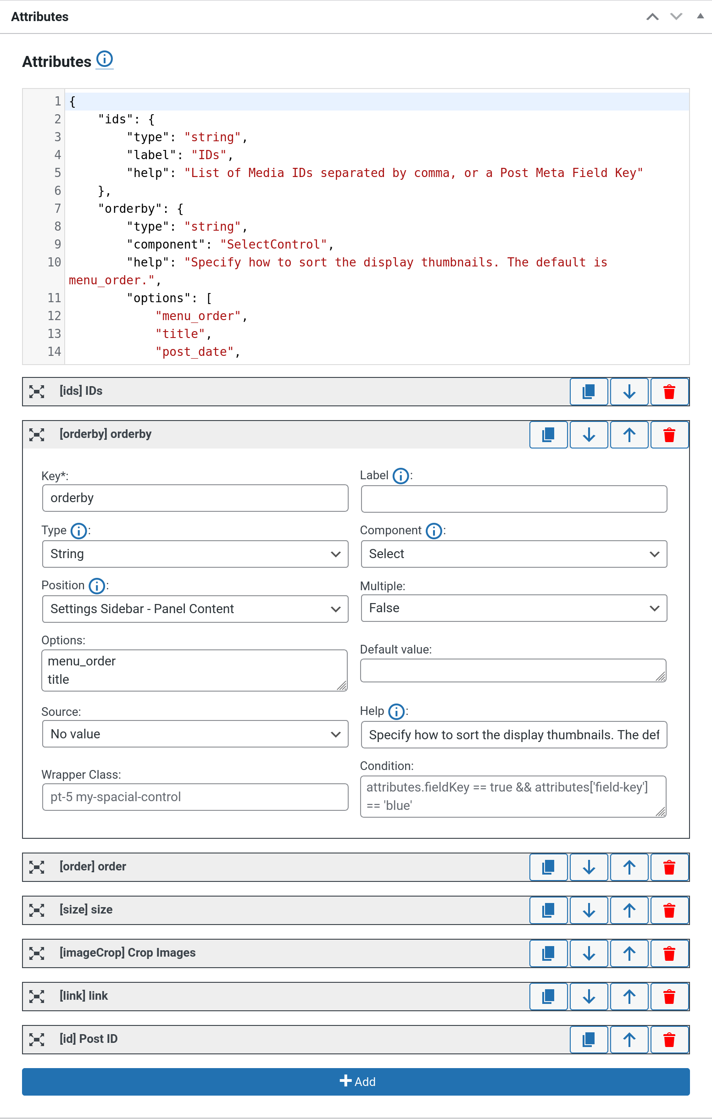The image size is (712, 1119).
Task: Duplicate the [id] Post ID attribute
Action: click(589, 1040)
